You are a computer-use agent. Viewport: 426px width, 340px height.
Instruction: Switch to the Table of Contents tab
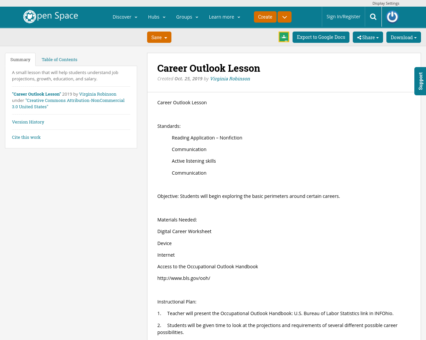59,59
